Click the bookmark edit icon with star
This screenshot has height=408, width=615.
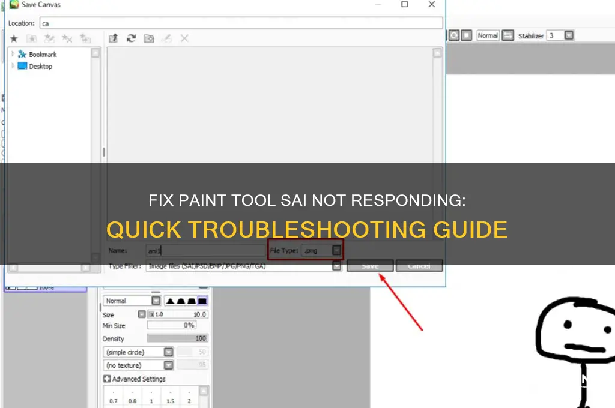point(49,38)
